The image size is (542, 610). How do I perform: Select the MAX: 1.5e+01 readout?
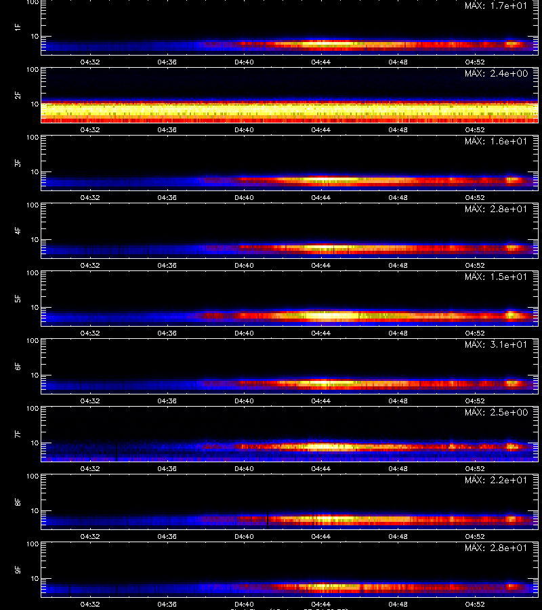pyautogui.click(x=496, y=277)
